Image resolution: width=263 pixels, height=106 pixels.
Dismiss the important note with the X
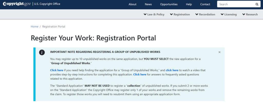point(219,52)
